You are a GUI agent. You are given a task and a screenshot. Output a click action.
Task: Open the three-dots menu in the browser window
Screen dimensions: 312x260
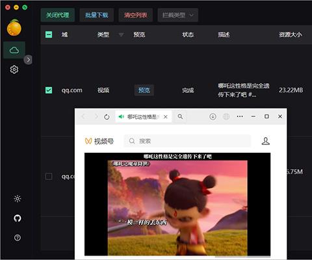[x=240, y=116]
